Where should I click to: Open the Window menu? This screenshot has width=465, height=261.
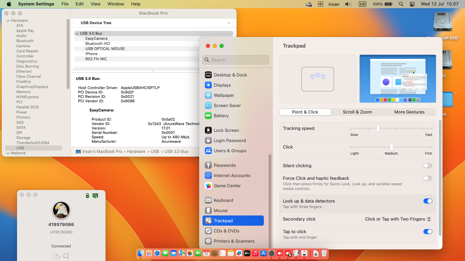coord(116,4)
